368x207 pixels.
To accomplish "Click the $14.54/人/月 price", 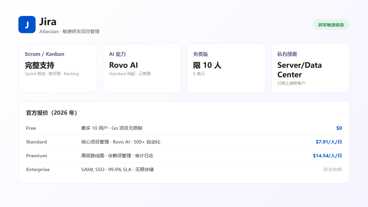I will coord(328,156).
